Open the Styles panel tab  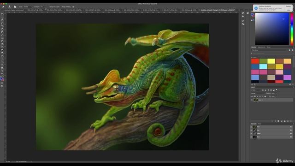point(268,47)
